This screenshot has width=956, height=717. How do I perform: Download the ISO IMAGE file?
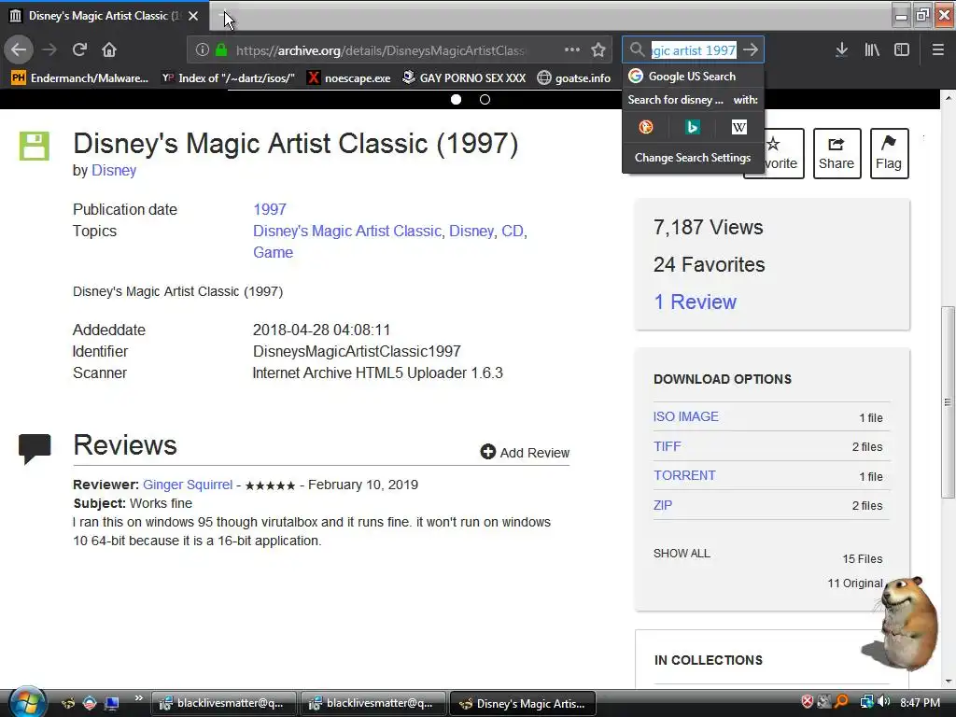686,416
